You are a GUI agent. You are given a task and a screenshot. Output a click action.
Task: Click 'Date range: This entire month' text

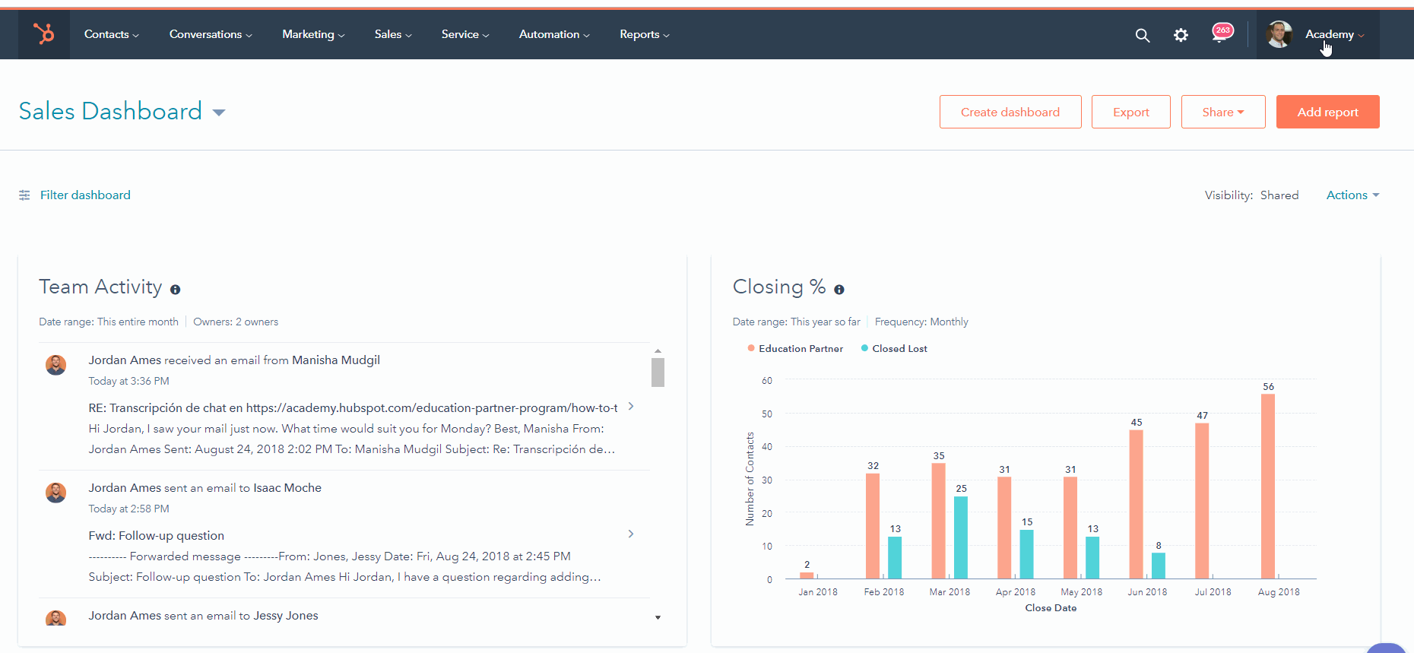point(109,322)
